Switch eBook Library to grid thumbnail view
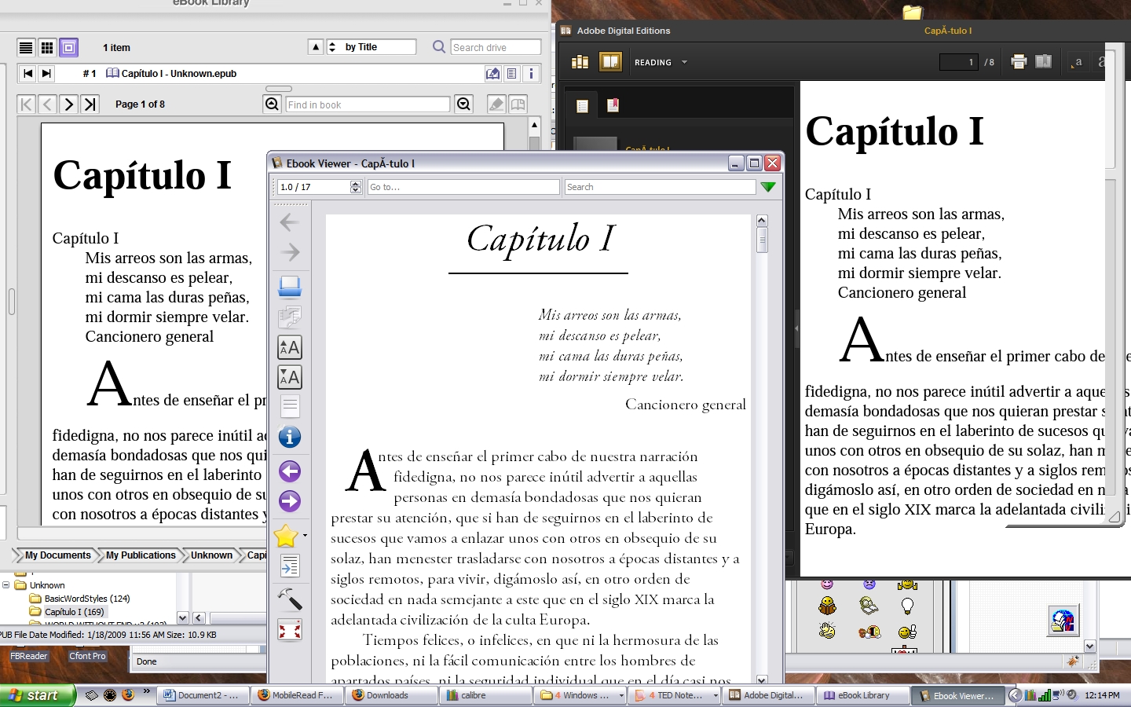1131x707 pixels. (x=47, y=48)
